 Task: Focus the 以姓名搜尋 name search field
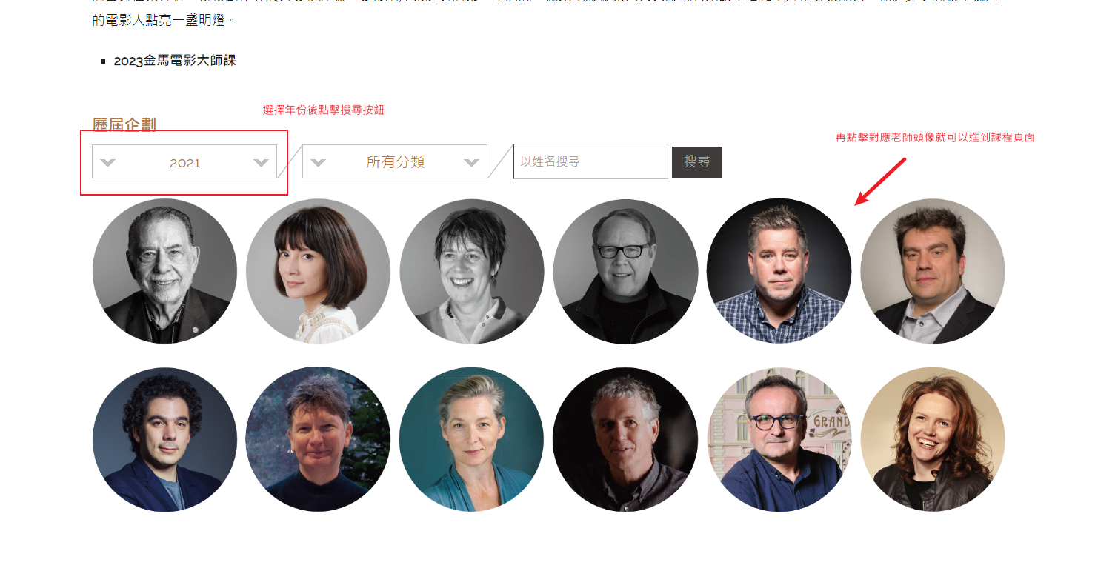[x=590, y=161]
